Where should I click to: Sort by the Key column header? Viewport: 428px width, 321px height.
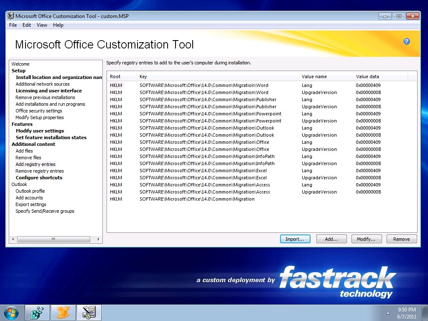click(x=218, y=76)
